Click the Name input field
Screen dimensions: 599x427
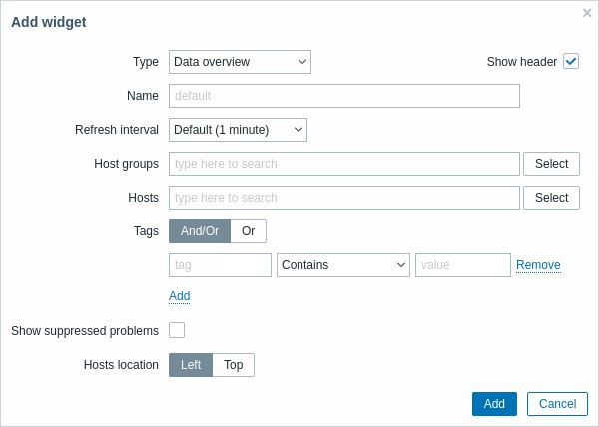click(x=344, y=96)
